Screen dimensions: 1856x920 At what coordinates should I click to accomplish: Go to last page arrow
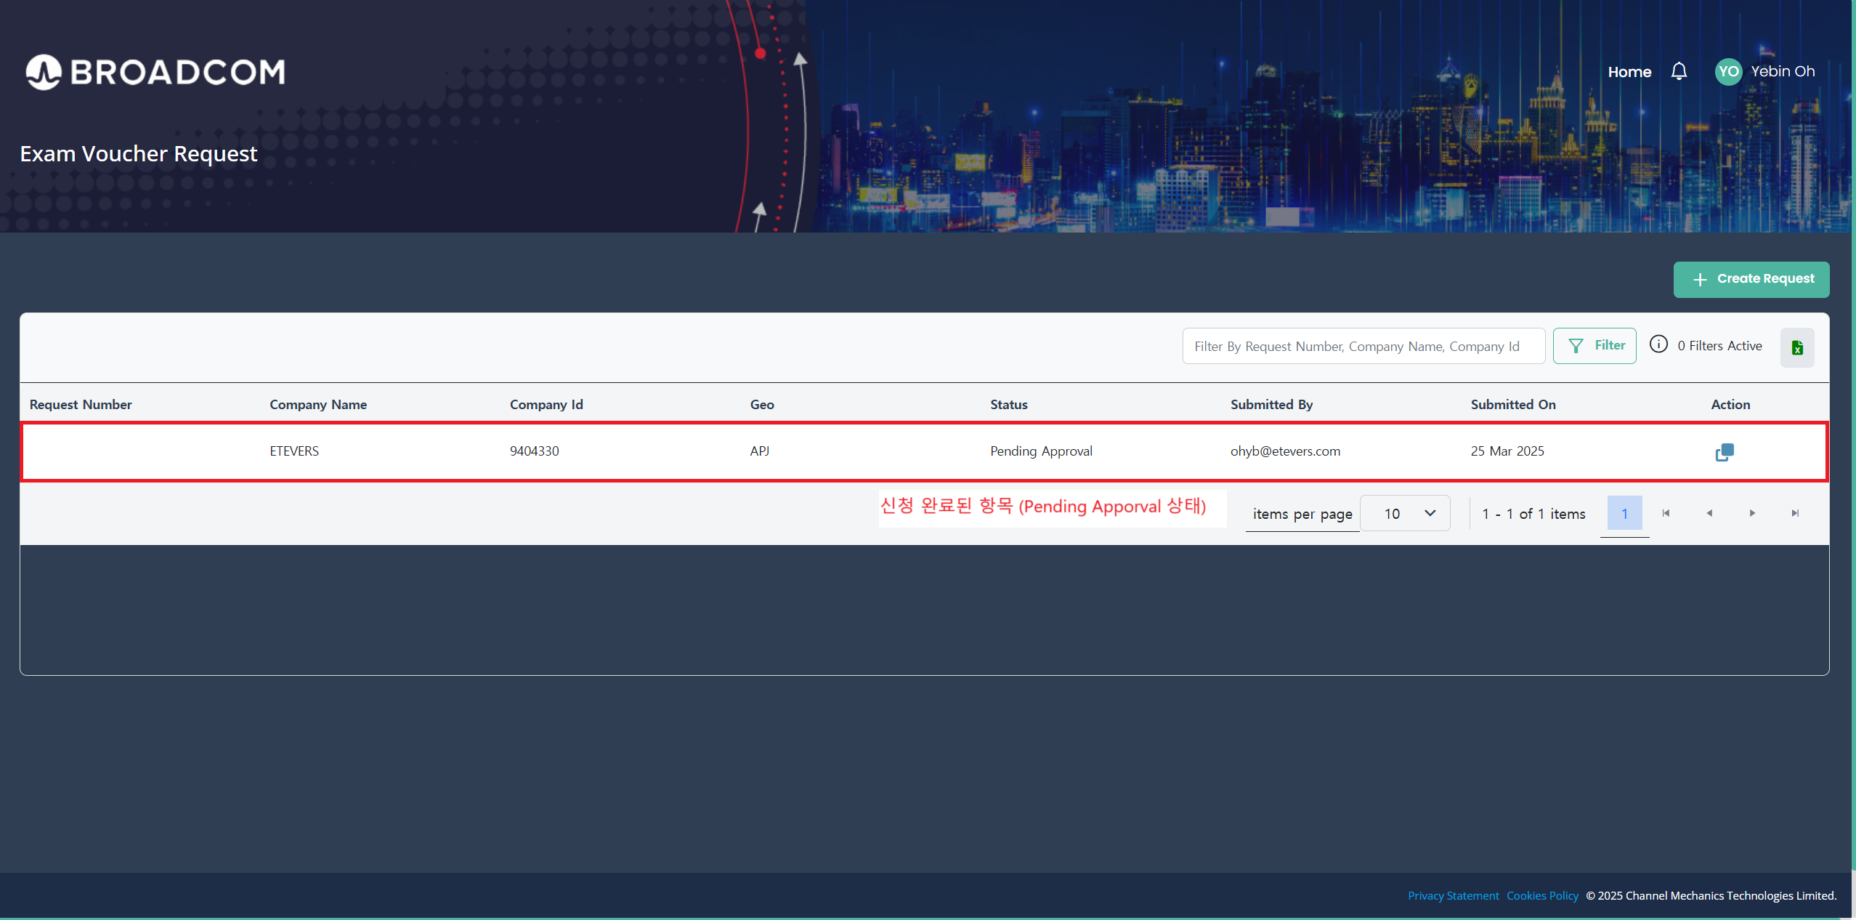(x=1795, y=513)
